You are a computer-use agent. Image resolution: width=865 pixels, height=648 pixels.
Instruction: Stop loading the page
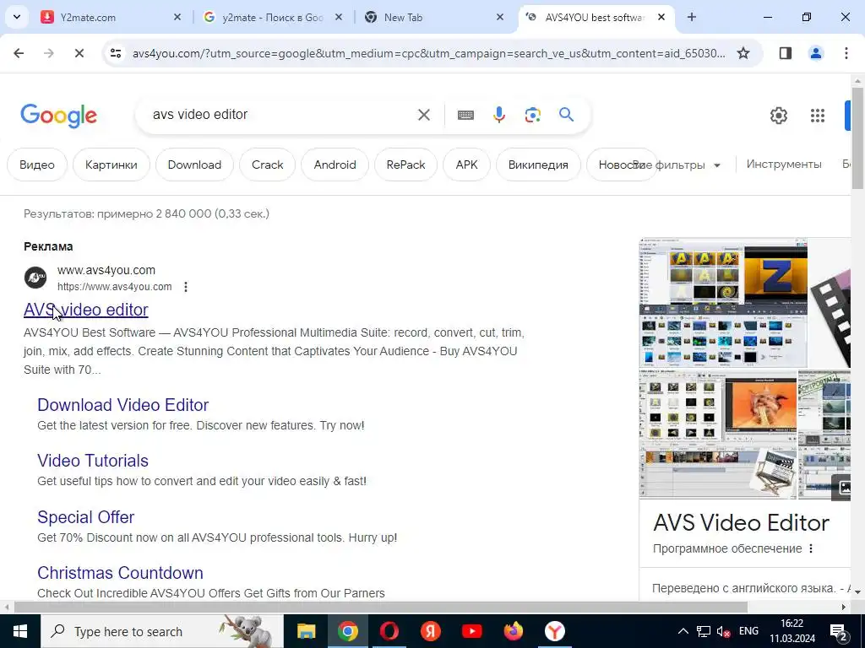pyautogui.click(x=79, y=53)
